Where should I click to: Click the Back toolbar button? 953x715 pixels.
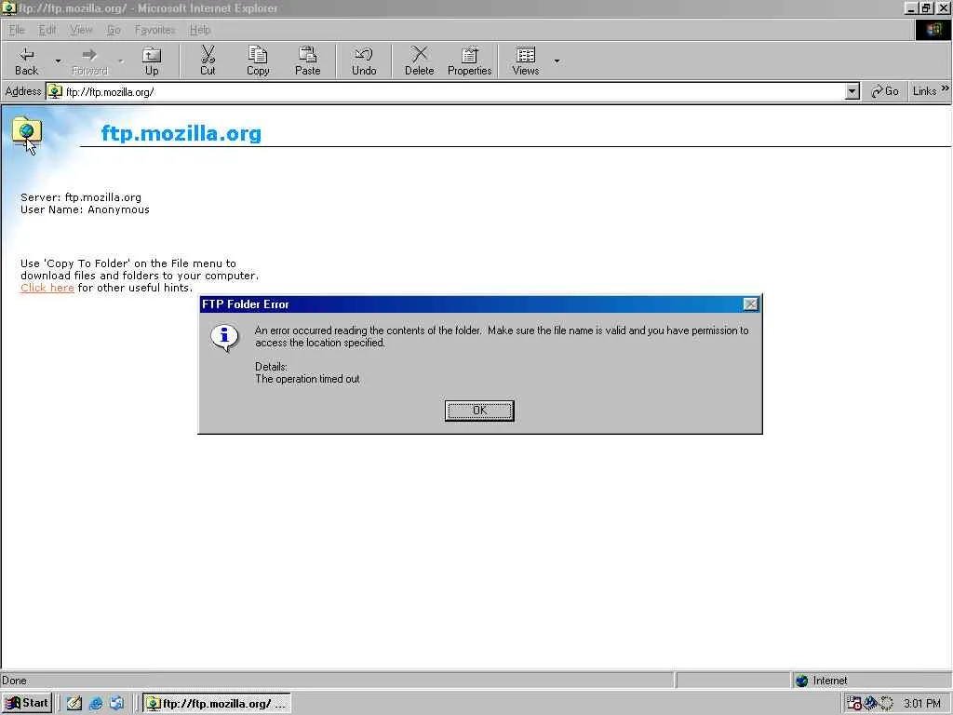click(27, 61)
